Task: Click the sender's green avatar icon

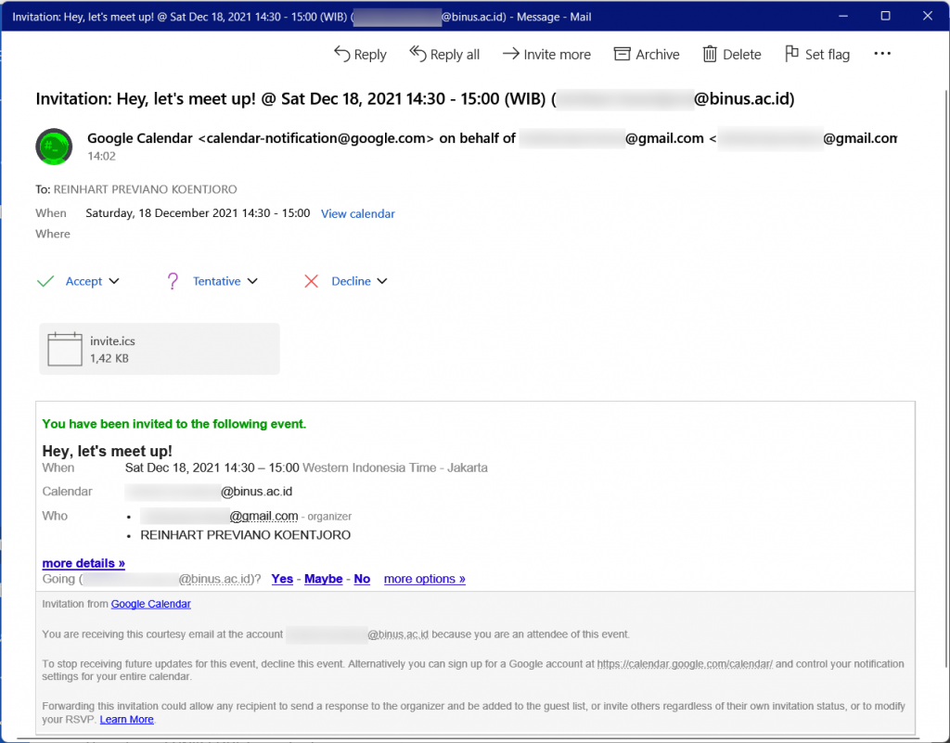Action: click(54, 147)
